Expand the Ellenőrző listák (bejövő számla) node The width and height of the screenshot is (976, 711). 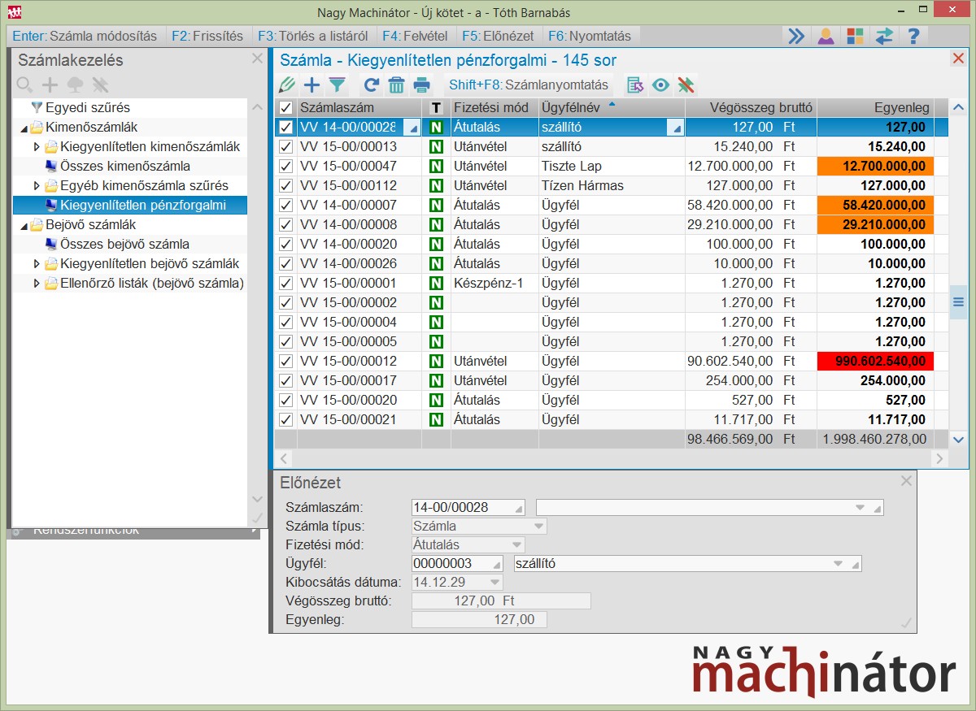37,284
